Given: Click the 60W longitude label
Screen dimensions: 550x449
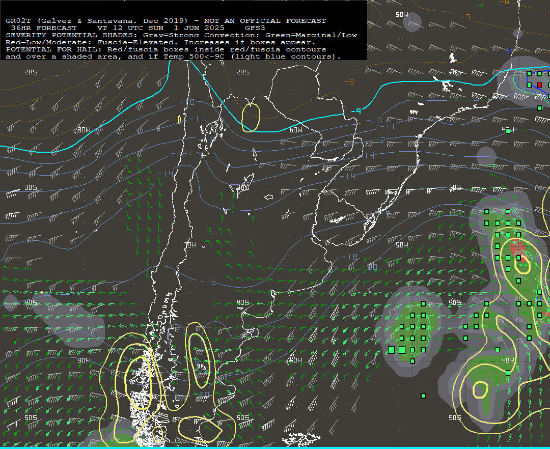Looking at the screenshot, I should pos(296,130).
